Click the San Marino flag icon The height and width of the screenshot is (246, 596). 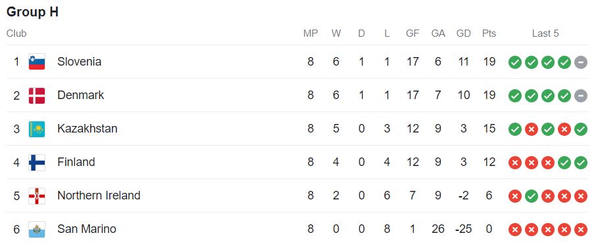click(x=37, y=230)
